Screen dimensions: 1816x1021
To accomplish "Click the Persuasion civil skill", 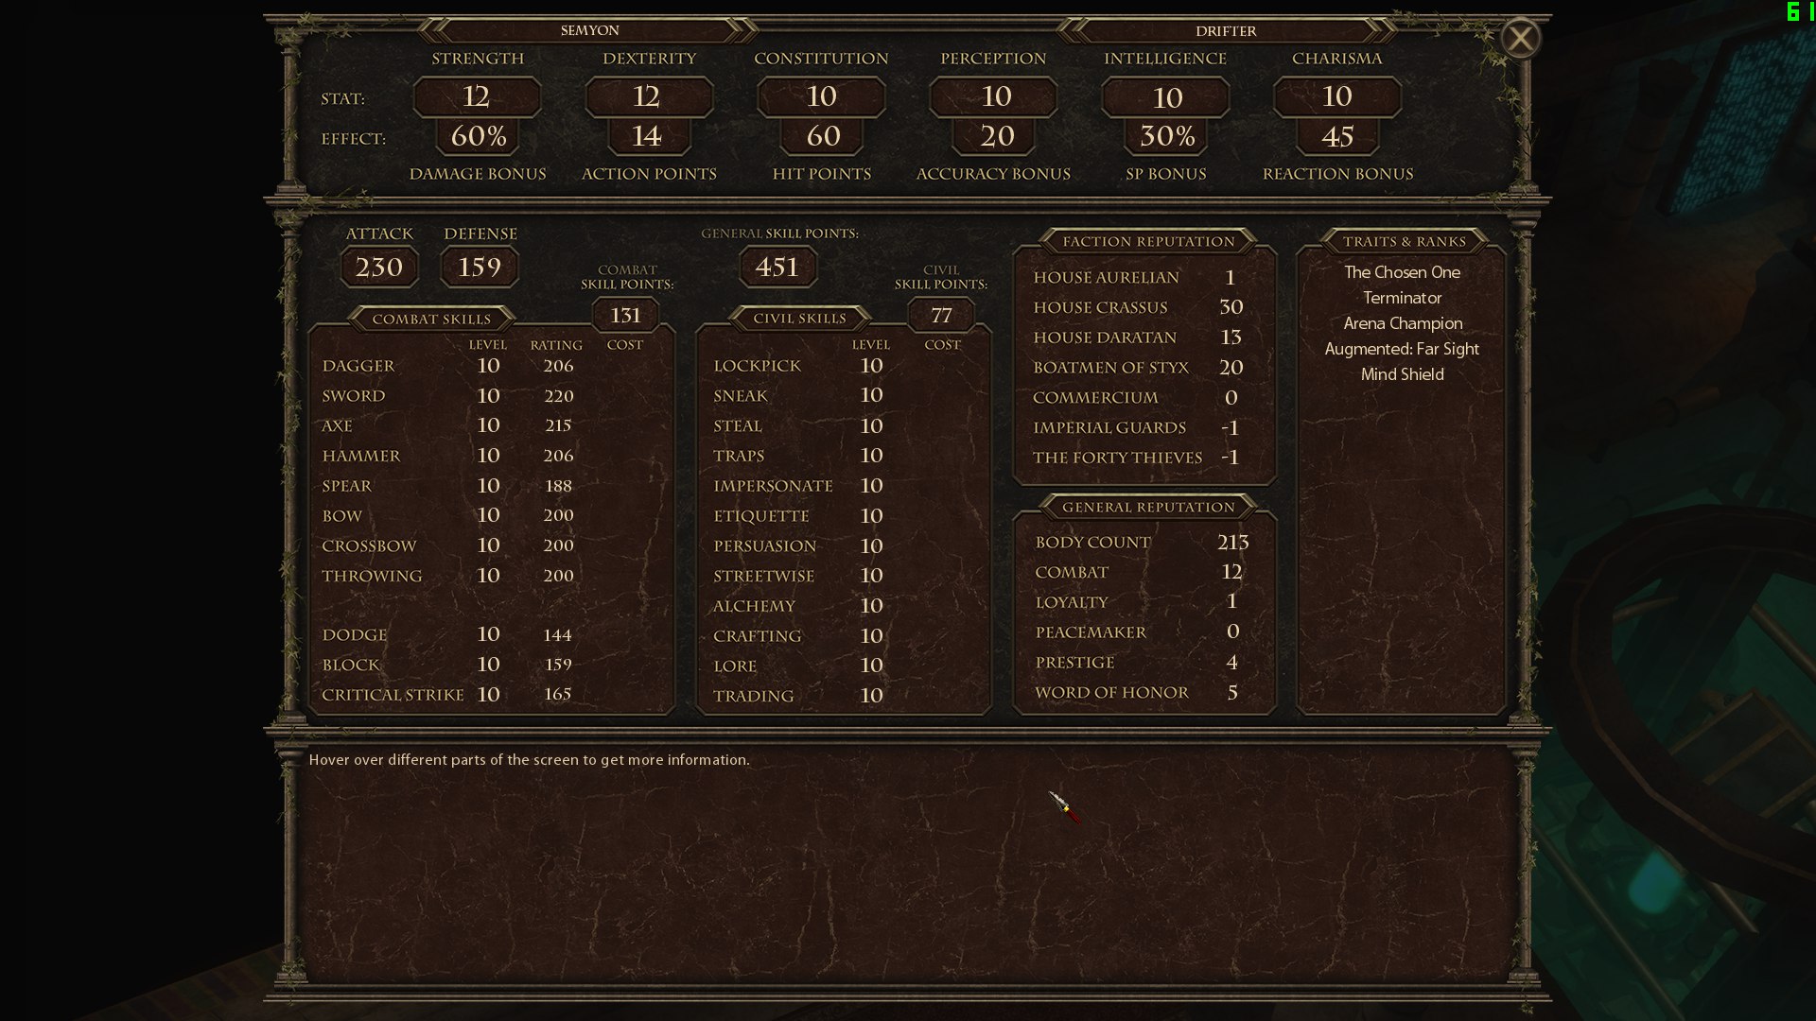I will (x=764, y=546).
